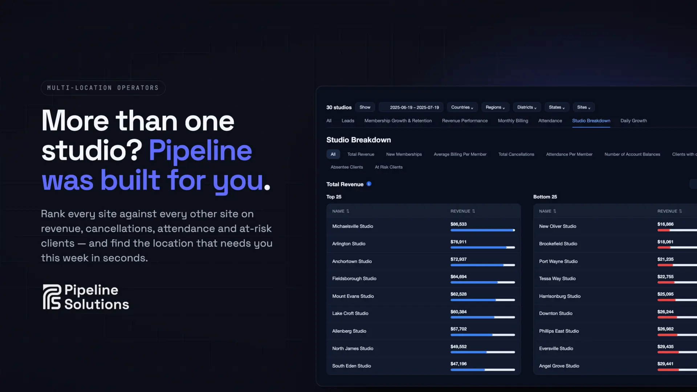697x392 pixels.
Task: Expand the Regions filter dropdown
Action: coord(496,107)
